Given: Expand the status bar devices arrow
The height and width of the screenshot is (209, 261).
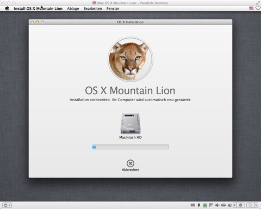Looking at the screenshot, I should [x=235, y=205].
